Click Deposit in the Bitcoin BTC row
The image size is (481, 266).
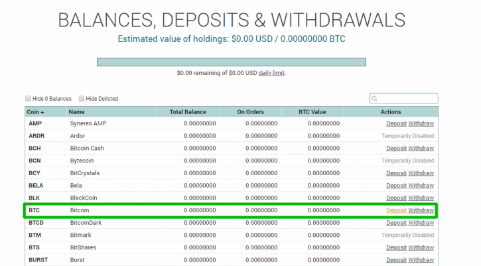coord(396,210)
